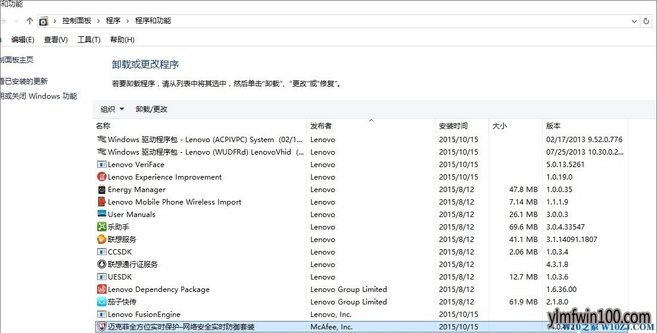Click the Control Panel icon in address bar
Screen dimensions: 657x333
[x=43, y=21]
